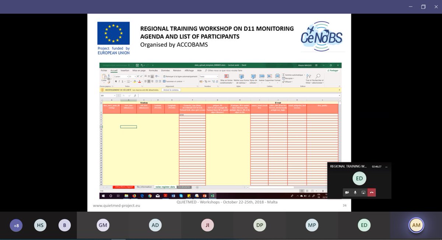Viewport: 442px width, 240px height.
Task: Select participant HS in the bottom strip
Action: click(x=40, y=225)
